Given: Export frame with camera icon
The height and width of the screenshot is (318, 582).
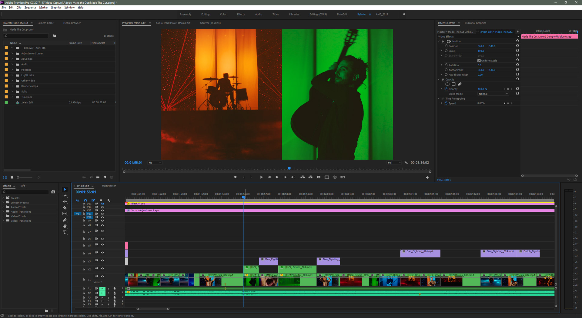Looking at the screenshot, I should point(319,177).
